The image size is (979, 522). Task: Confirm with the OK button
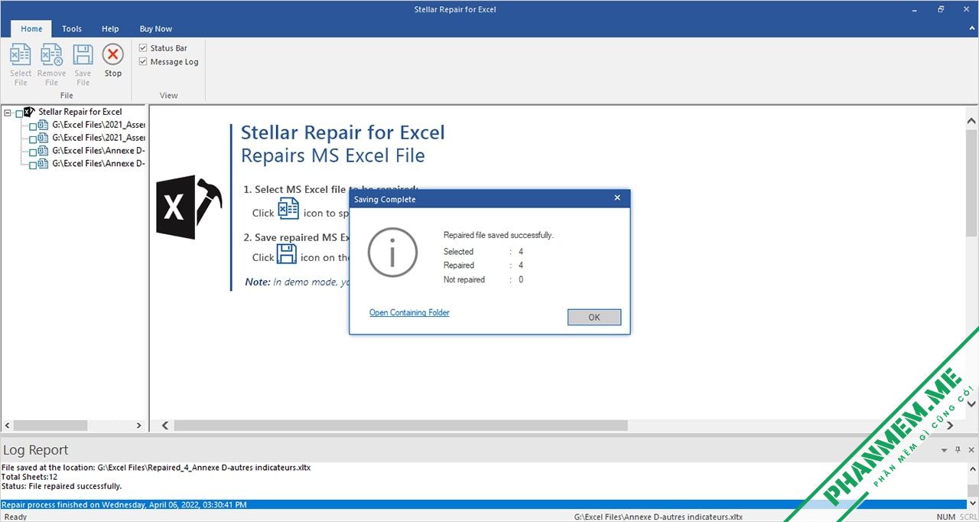coord(594,317)
